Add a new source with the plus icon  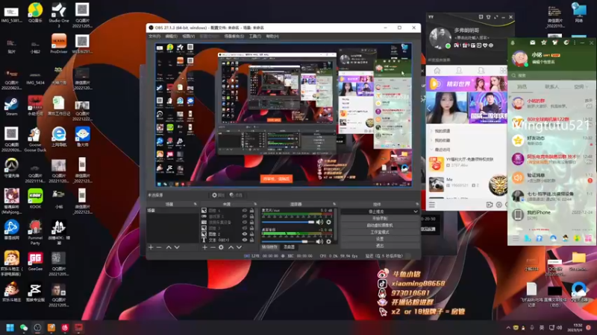pos(204,247)
